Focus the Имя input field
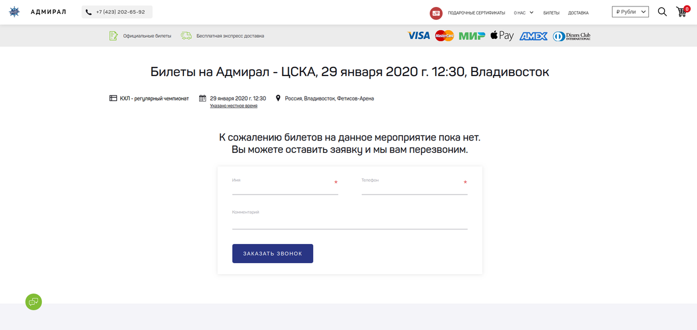The width and height of the screenshot is (697, 330). click(x=285, y=187)
